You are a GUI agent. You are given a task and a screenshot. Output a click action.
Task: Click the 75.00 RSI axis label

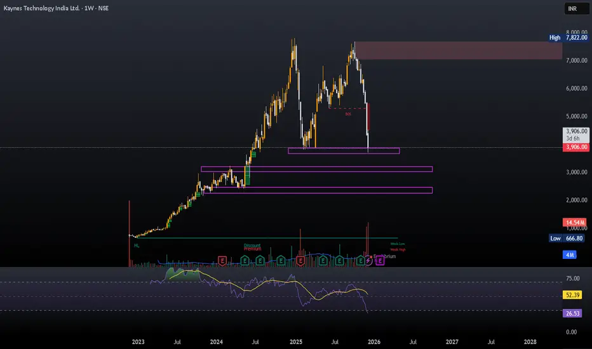coord(573,279)
